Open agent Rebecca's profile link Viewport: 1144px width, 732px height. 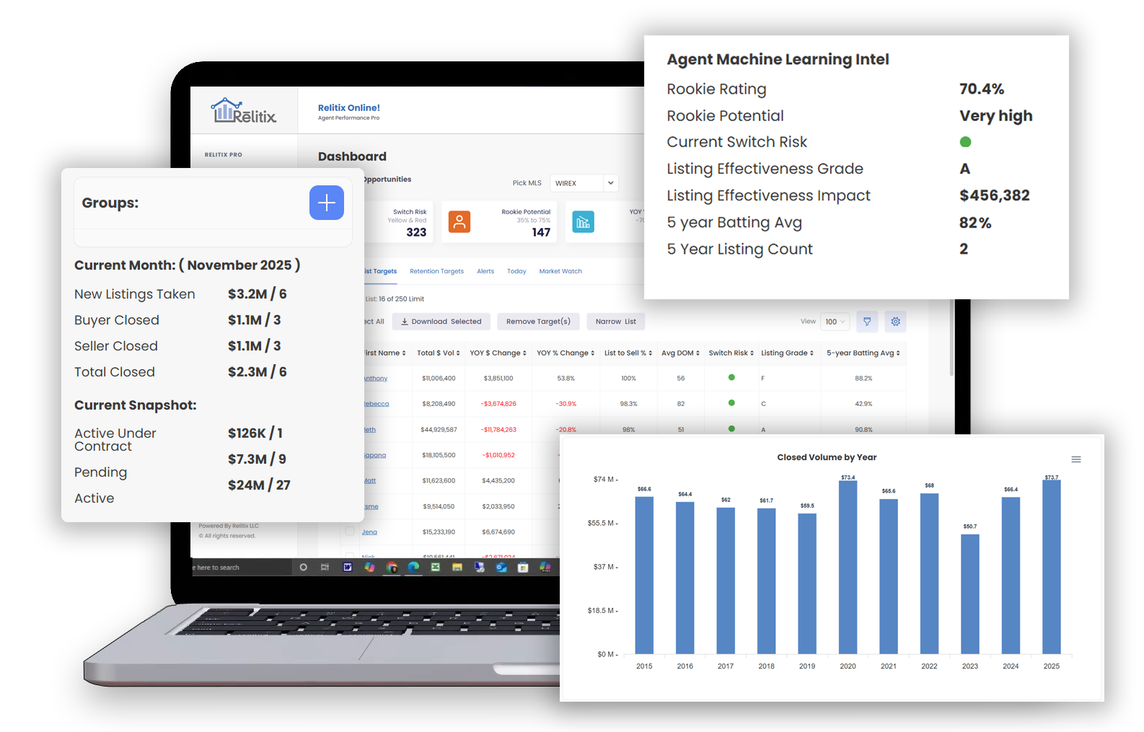(x=376, y=404)
